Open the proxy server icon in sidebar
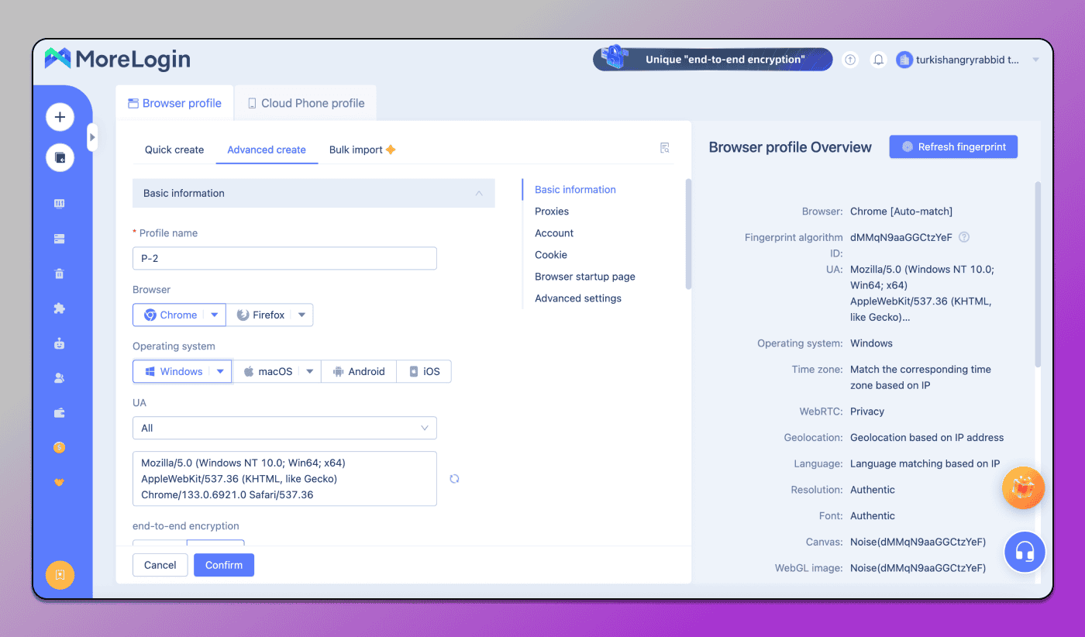Viewport: 1085px width, 637px height. click(60, 239)
